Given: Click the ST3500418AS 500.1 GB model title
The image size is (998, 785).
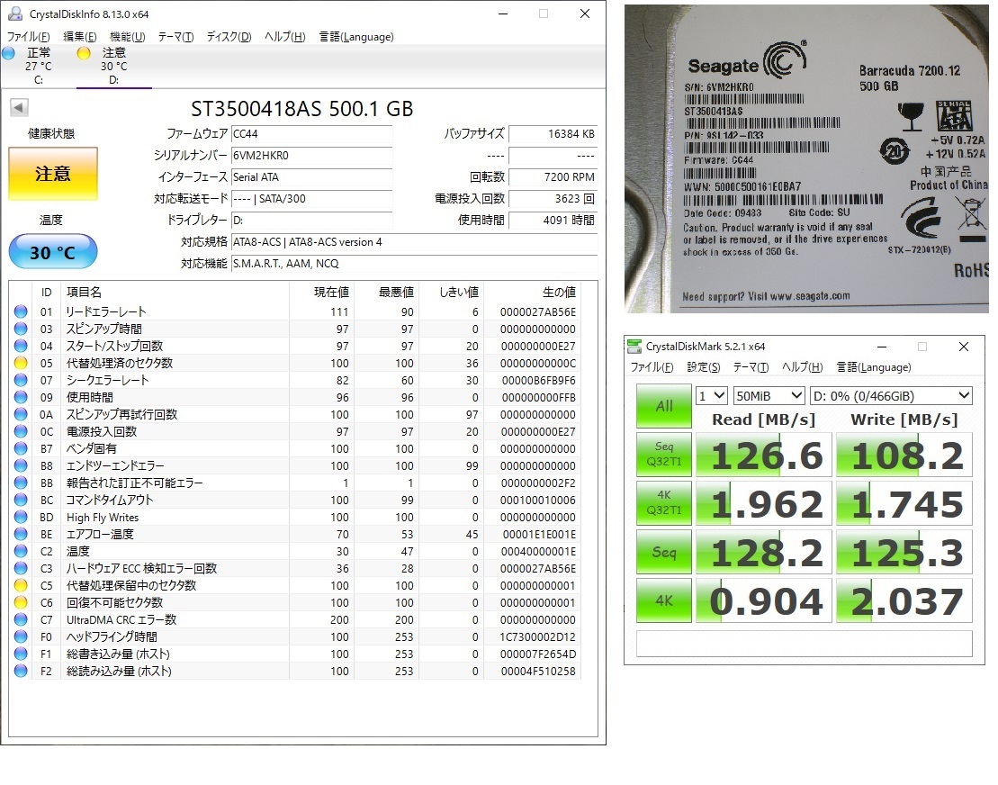Looking at the screenshot, I should coord(302,109).
